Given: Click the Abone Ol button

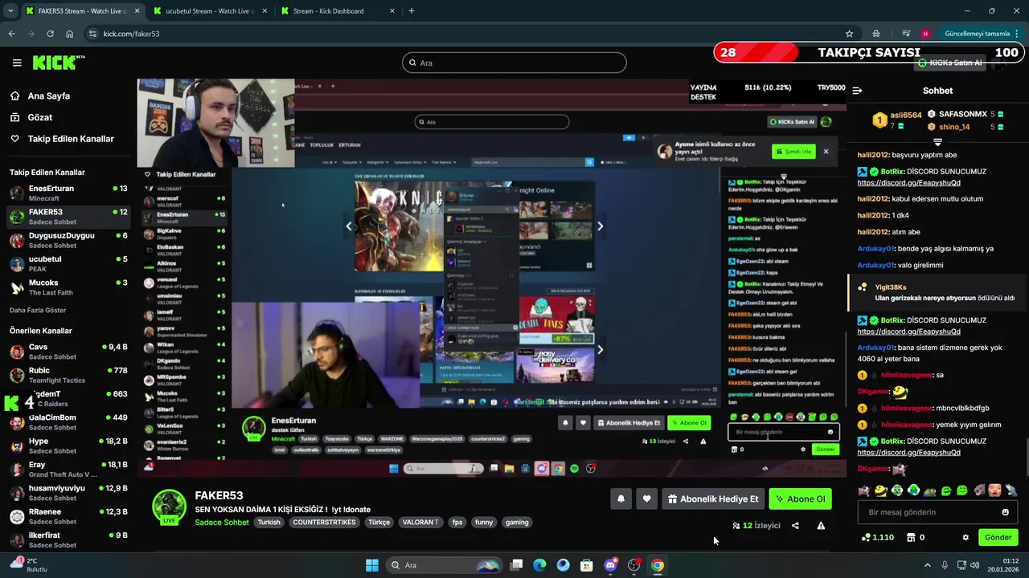Looking at the screenshot, I should pyautogui.click(x=800, y=499).
